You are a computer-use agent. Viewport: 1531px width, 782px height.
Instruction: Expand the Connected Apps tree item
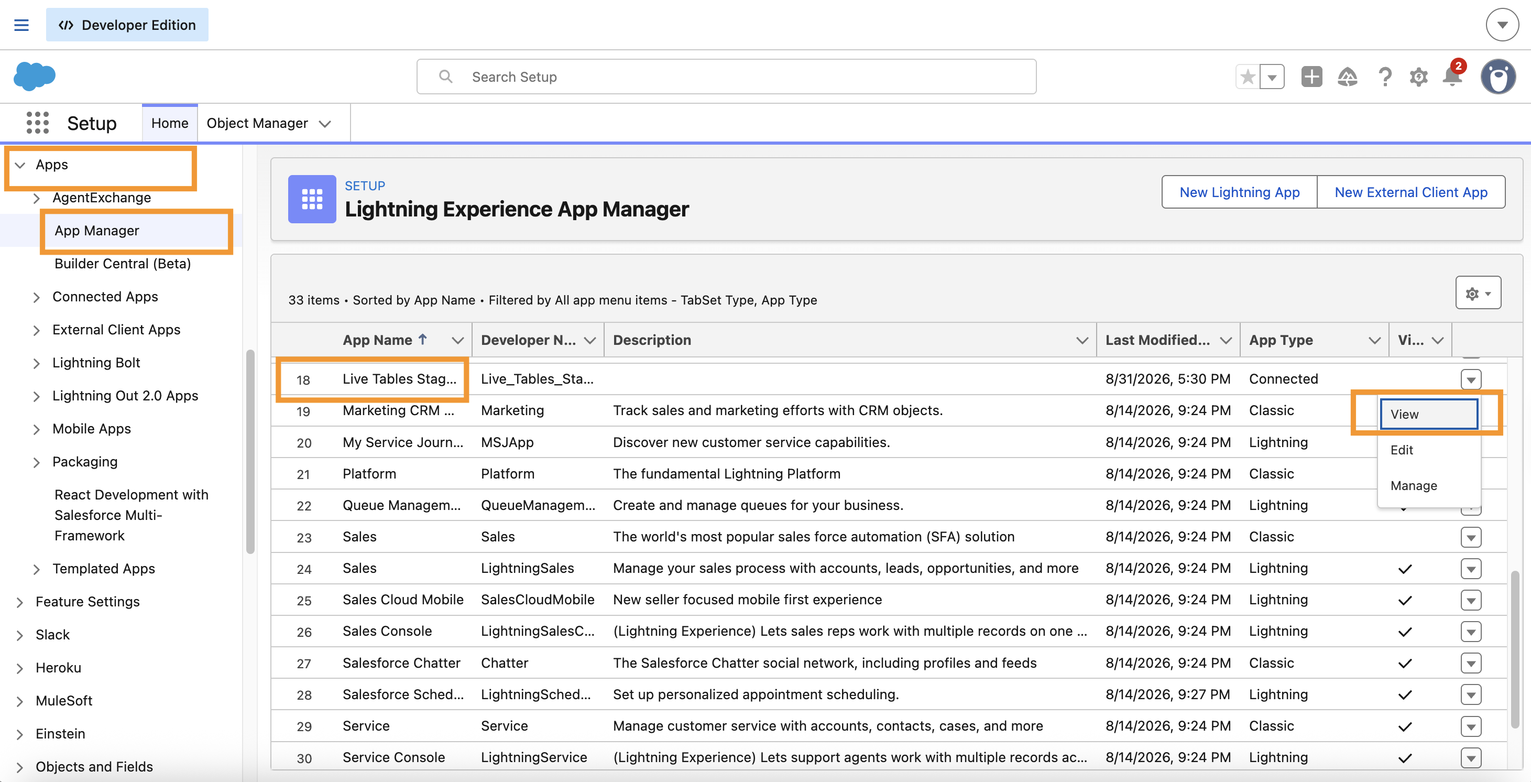point(36,297)
